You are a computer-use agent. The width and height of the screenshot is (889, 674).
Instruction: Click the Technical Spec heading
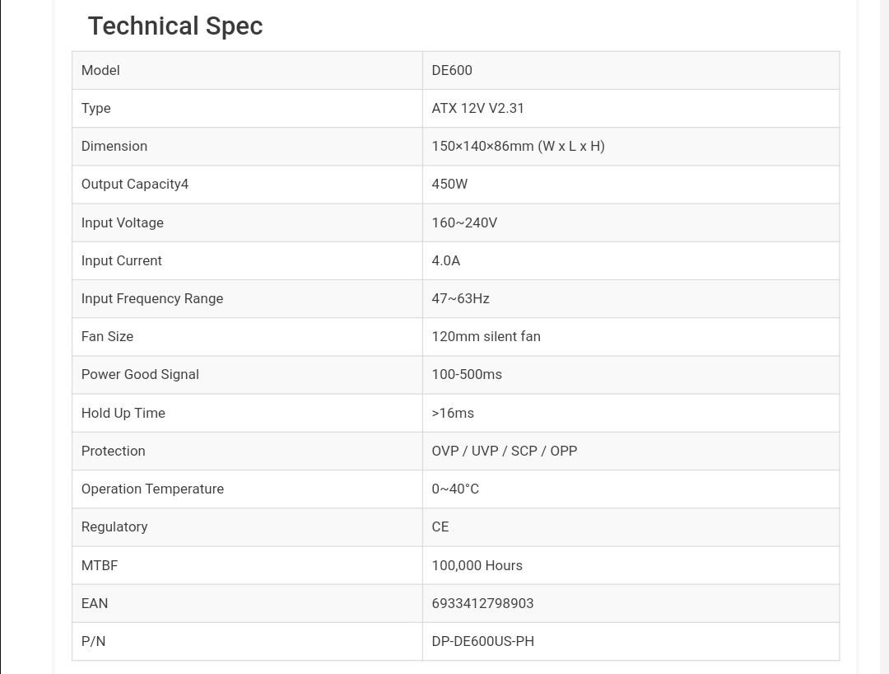tap(175, 26)
